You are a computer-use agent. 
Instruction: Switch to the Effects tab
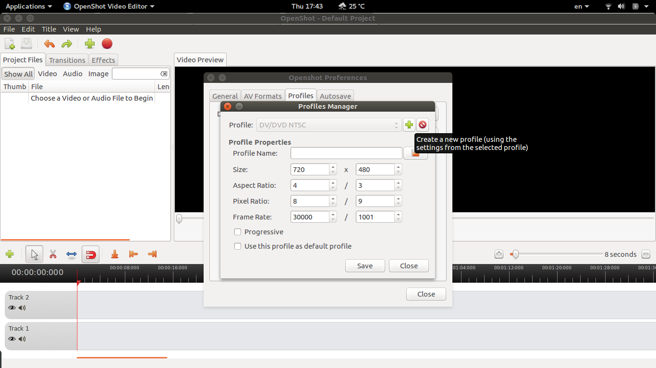(103, 60)
